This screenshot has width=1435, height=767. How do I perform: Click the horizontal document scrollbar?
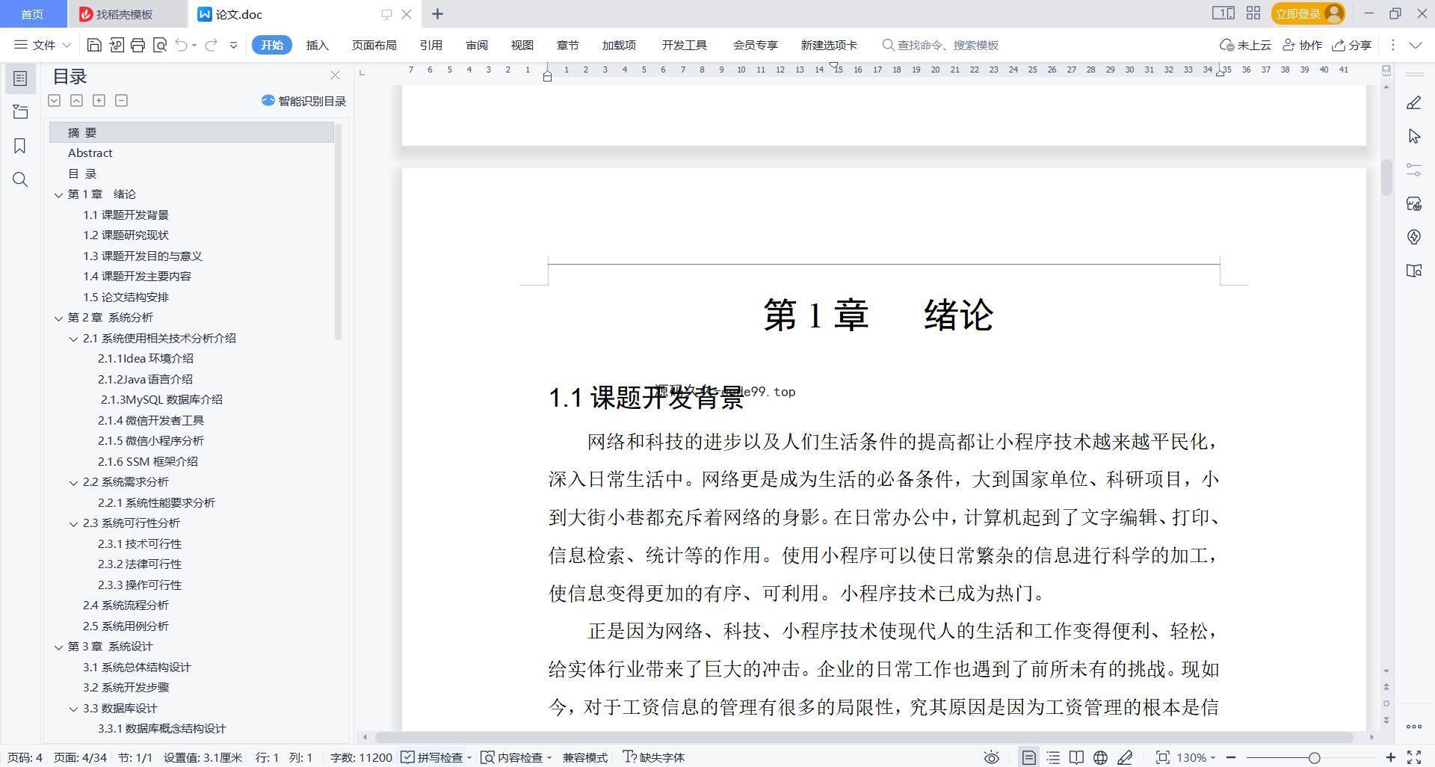[862, 737]
